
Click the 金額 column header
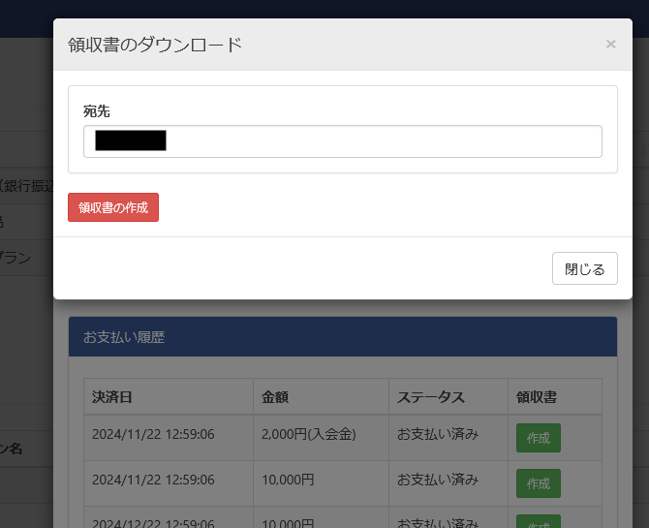(x=276, y=397)
